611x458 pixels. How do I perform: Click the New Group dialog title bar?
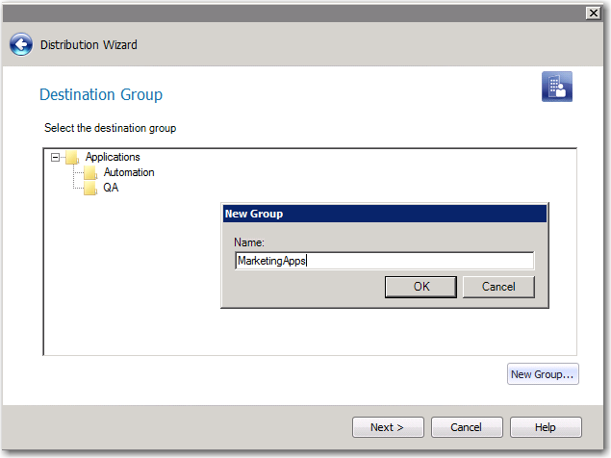pyautogui.click(x=384, y=214)
